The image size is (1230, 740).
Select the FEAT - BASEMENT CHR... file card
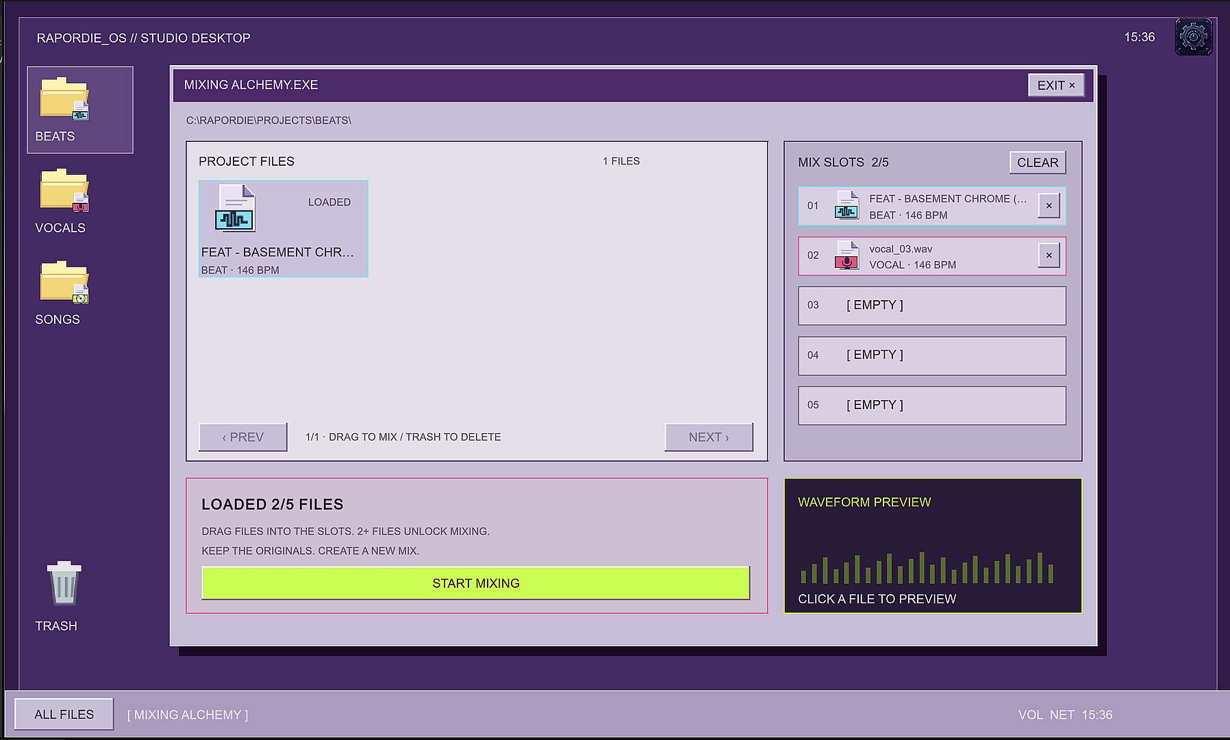284,229
